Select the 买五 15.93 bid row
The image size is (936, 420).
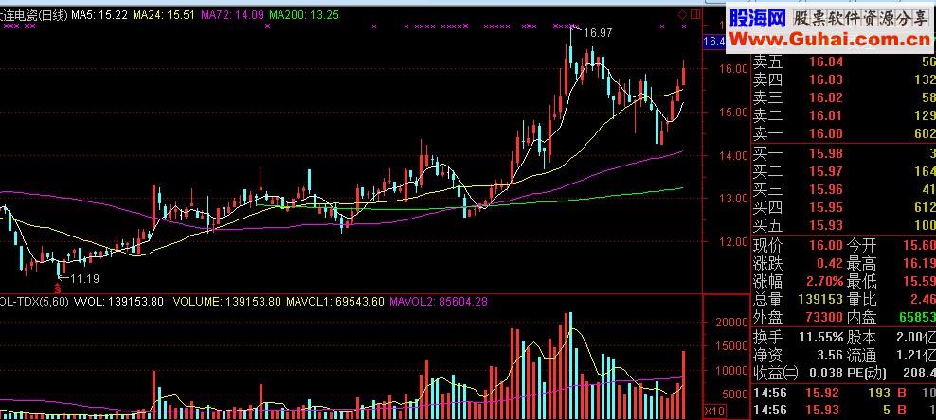843,226
